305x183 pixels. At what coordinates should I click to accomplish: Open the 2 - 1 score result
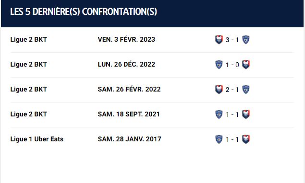coord(232,90)
